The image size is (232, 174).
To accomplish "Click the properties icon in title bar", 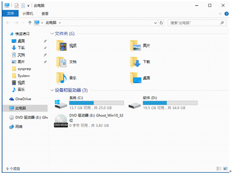I will 17,5.
